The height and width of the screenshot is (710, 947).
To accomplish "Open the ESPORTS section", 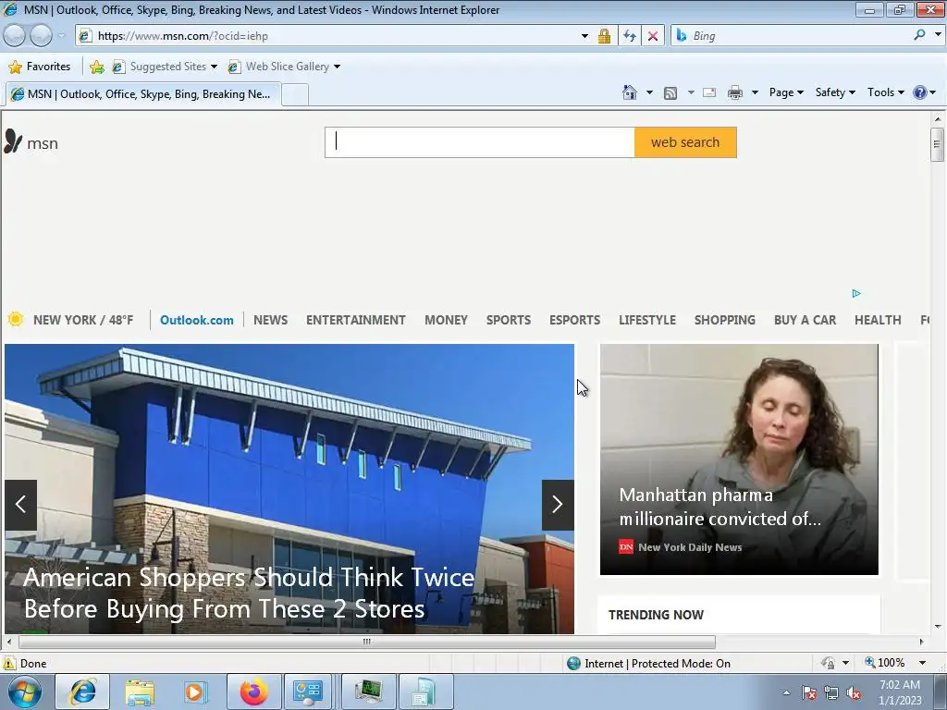I will (x=574, y=320).
